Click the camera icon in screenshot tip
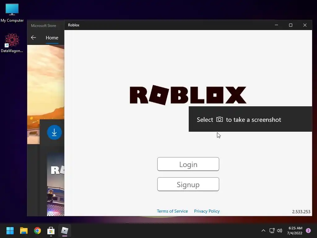This screenshot has width=317, height=238. (x=219, y=119)
